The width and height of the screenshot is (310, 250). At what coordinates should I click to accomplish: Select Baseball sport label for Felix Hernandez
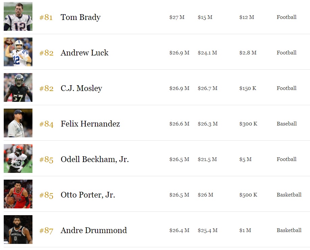287,124
